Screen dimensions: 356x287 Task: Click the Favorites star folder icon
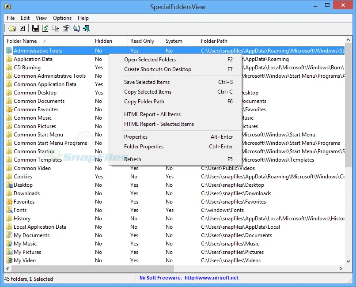click(9, 202)
